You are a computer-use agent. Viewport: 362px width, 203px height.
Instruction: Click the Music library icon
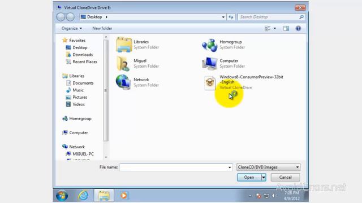(x=68, y=90)
